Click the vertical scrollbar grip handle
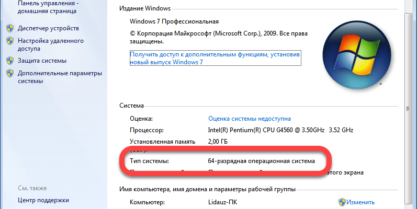 pos(408,109)
